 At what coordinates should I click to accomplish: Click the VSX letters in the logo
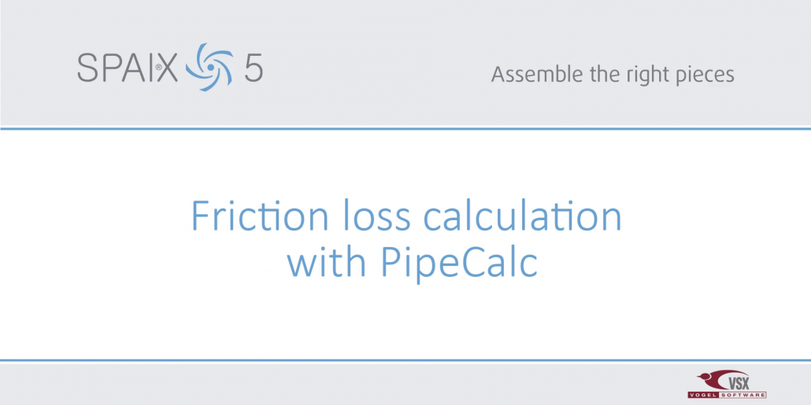[x=738, y=383]
